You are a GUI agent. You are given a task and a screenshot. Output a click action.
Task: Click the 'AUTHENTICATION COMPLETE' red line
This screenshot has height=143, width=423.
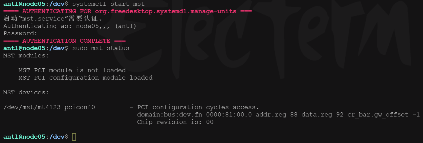point(64,41)
